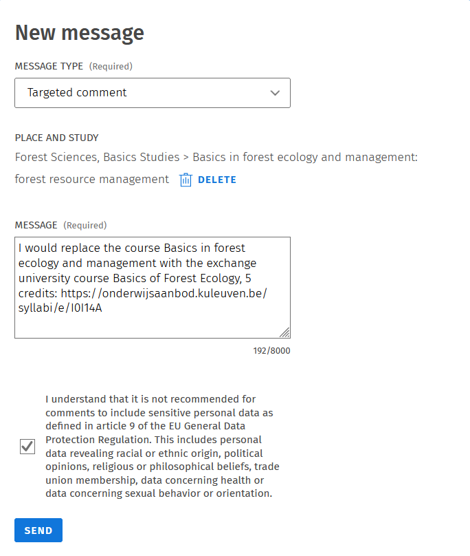Click the trash can icon

pyautogui.click(x=186, y=180)
